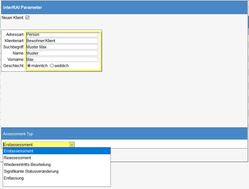Image resolution: width=249 pixels, height=189 pixels.
Task: Uncheck the Neuer Klient checkbox
Action: point(27,17)
